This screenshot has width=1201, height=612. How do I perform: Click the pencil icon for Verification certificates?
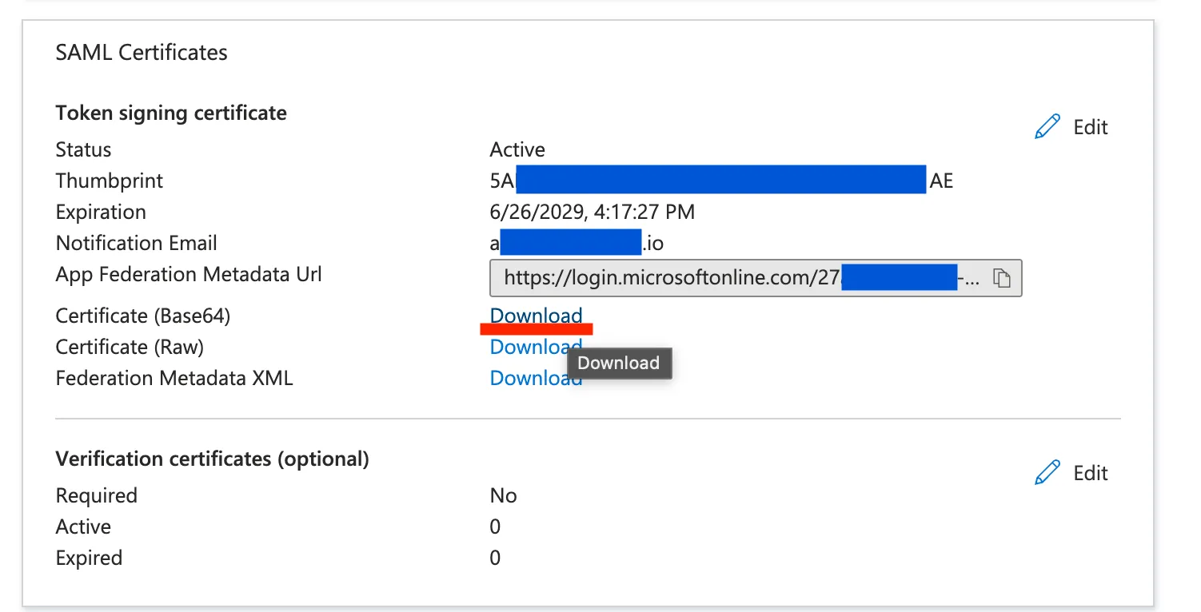pos(1047,473)
